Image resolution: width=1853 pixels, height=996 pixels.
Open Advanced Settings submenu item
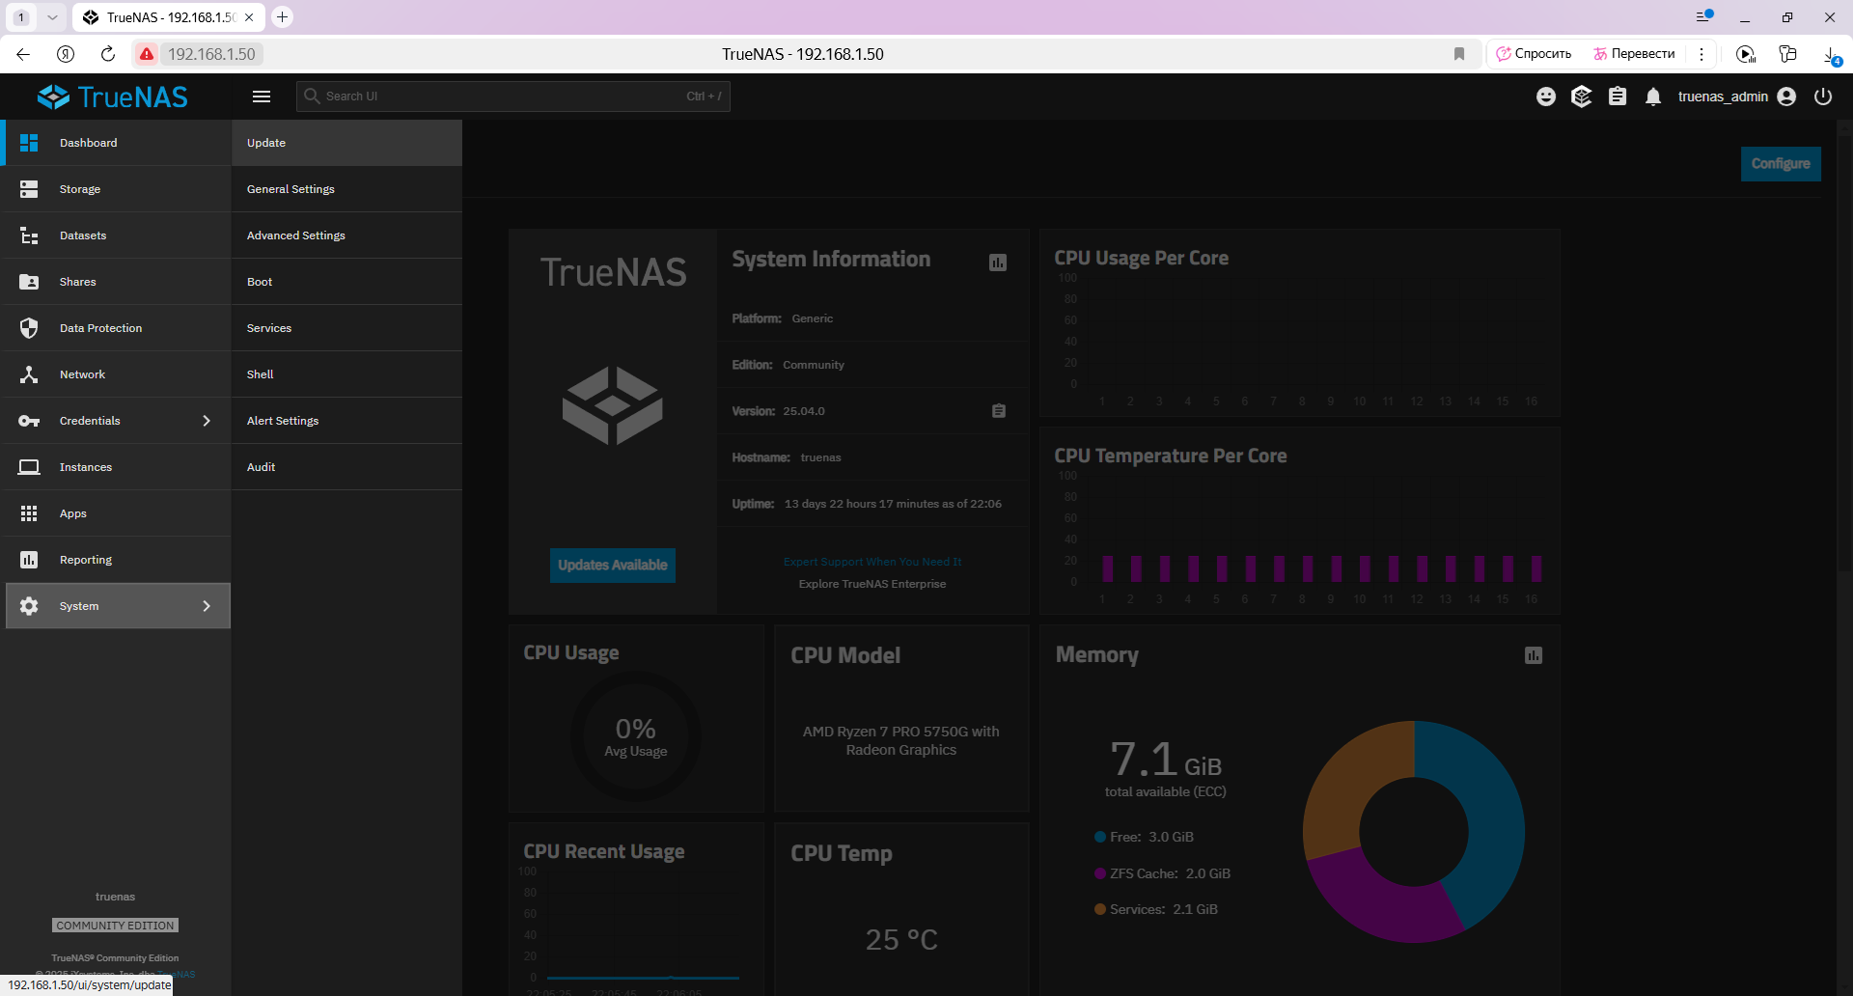pos(346,235)
